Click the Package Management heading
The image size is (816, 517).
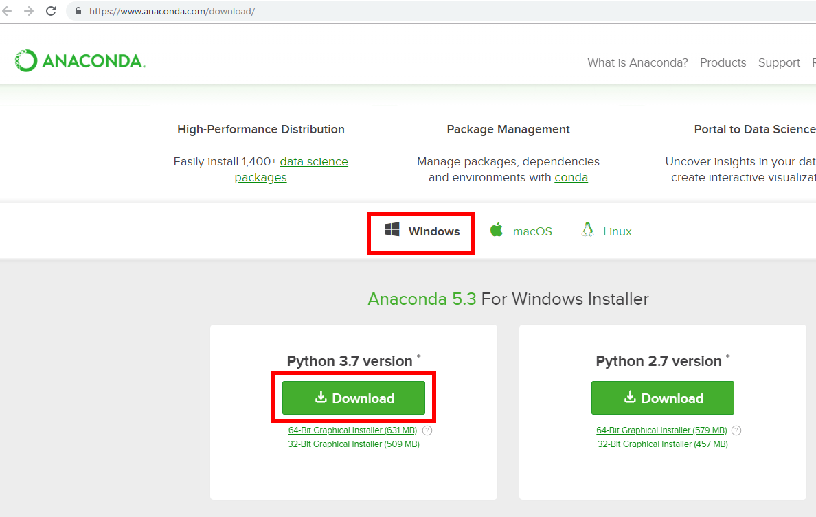point(508,129)
